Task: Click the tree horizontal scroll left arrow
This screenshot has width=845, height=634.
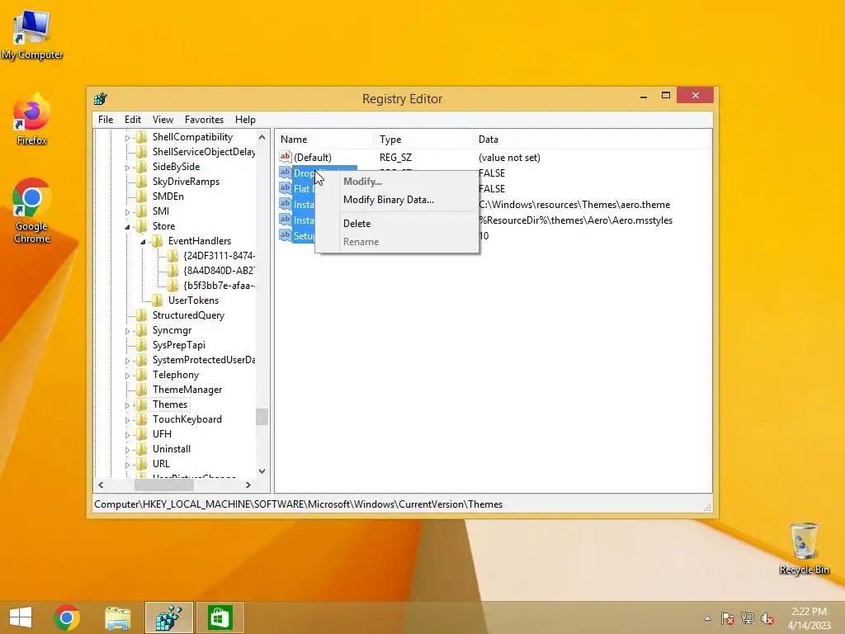Action: (101, 485)
